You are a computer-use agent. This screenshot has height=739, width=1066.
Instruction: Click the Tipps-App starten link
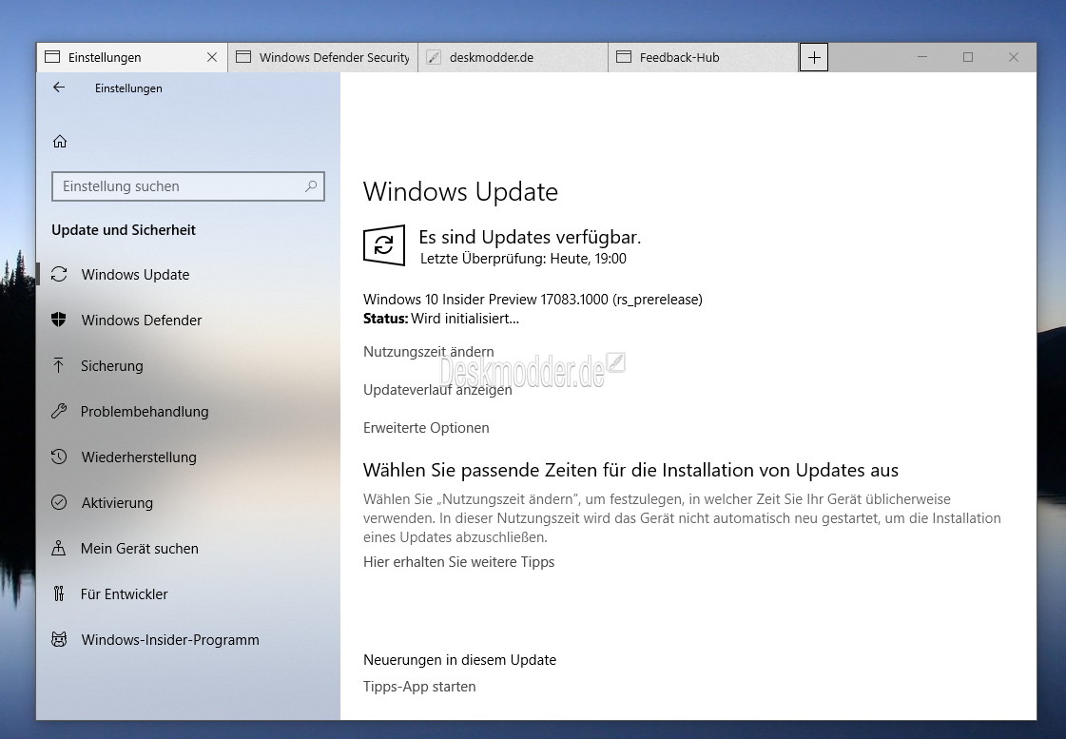(x=419, y=686)
